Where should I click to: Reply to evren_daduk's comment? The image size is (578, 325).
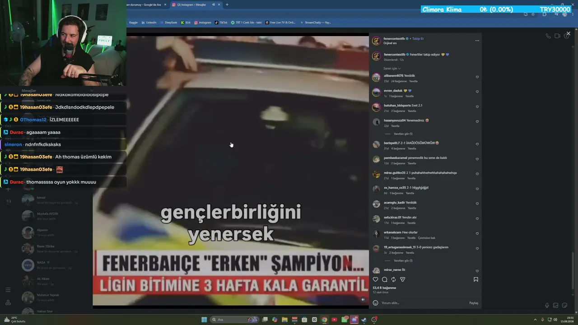coord(409,96)
